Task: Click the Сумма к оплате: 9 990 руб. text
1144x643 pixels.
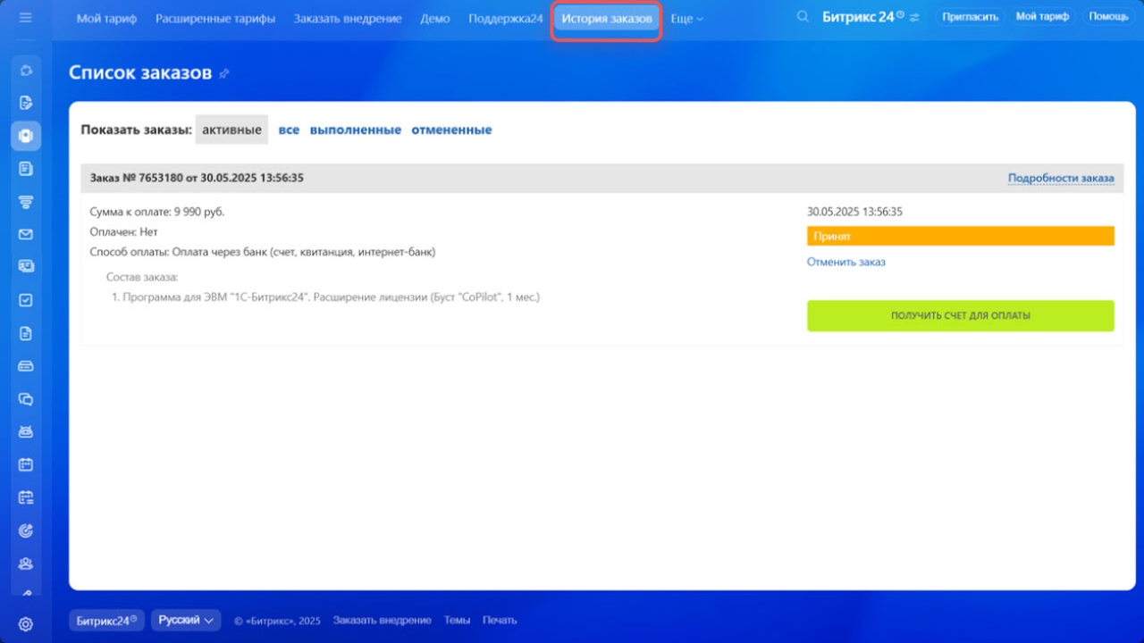Action: point(157,212)
